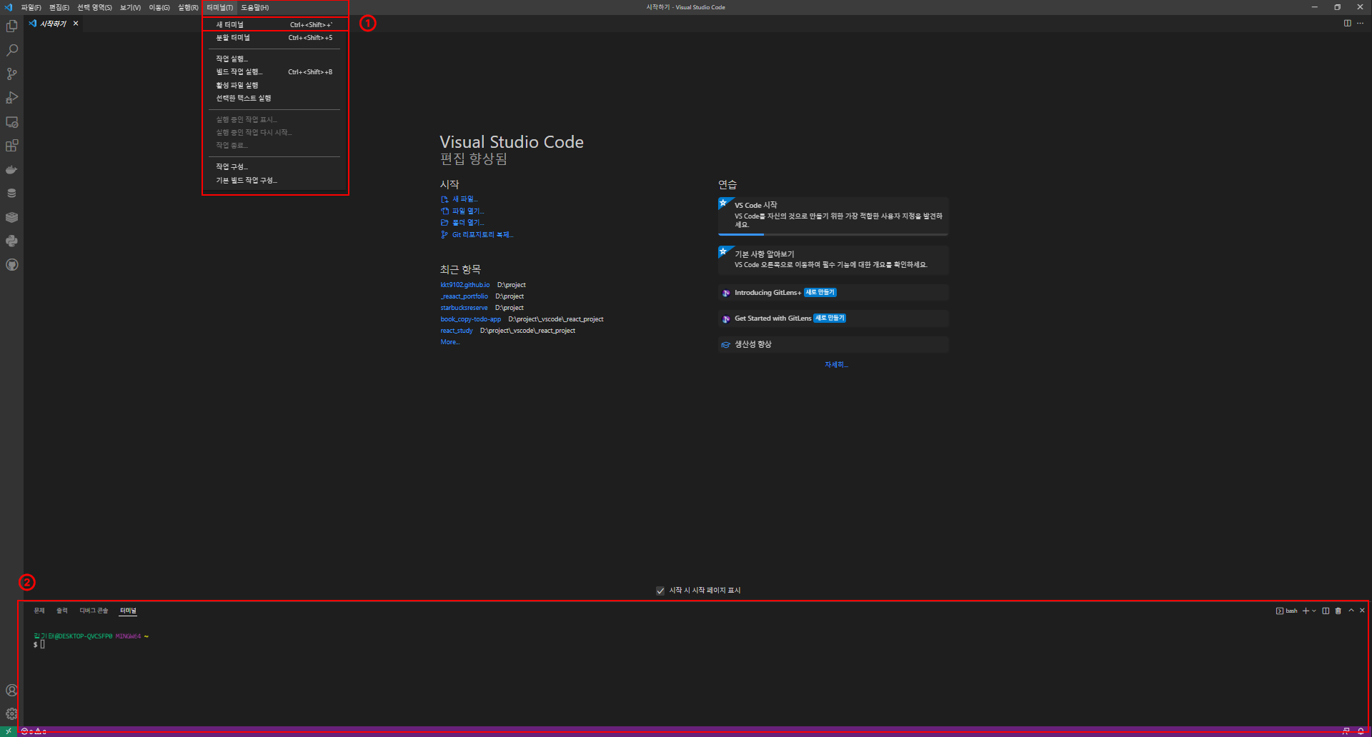1372x737 pixels.
Task: Choose 선택한 텍스트 실행 menu entry
Action: [x=274, y=98]
